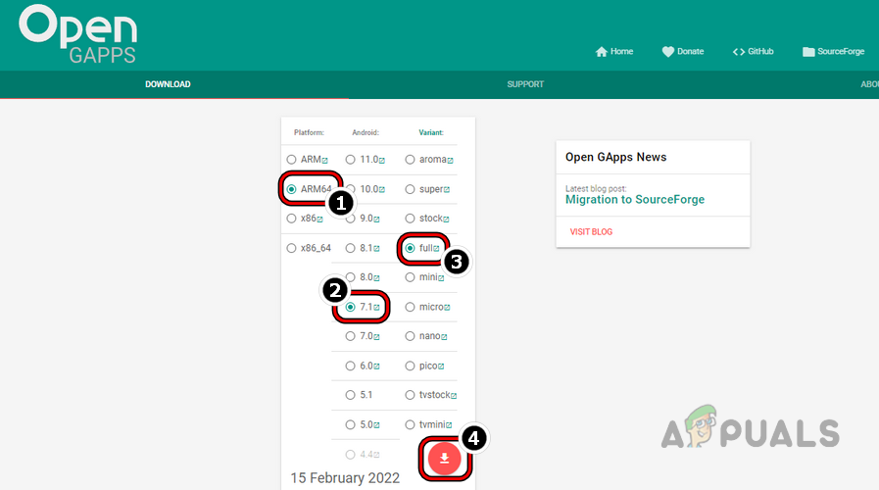Choose Android 5.1 radio button
879x490 pixels.
pyautogui.click(x=351, y=395)
